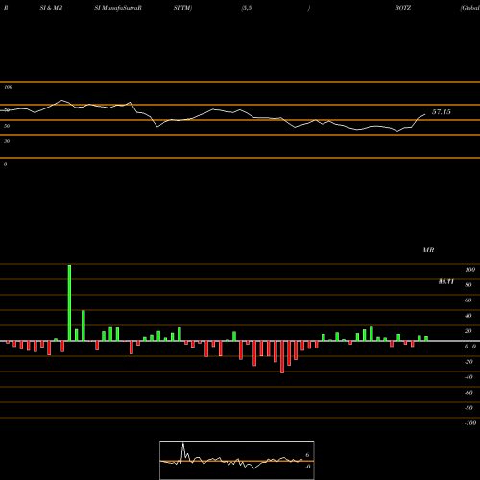This screenshot has width=480, height=480.
Task: Click the MR axis label 60
Action: tap(468, 300)
